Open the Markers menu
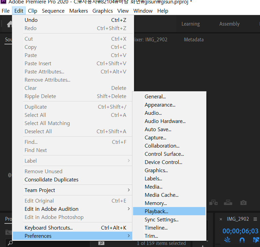The width and height of the screenshot is (260, 247). tap(78, 11)
